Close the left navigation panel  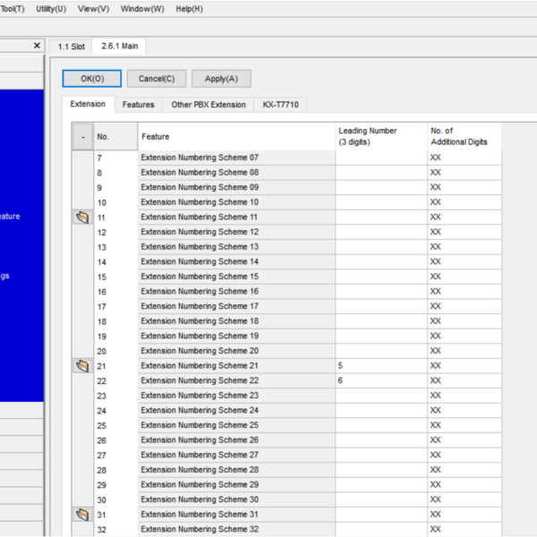coord(37,46)
